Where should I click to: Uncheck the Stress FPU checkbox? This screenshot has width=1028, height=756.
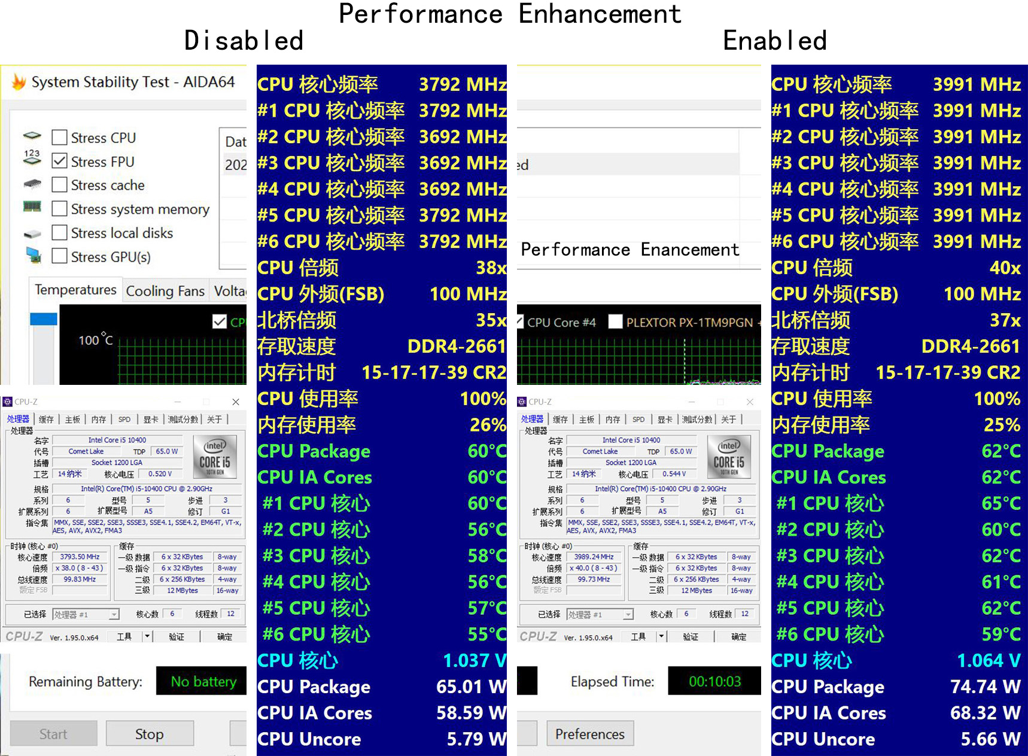[59, 161]
